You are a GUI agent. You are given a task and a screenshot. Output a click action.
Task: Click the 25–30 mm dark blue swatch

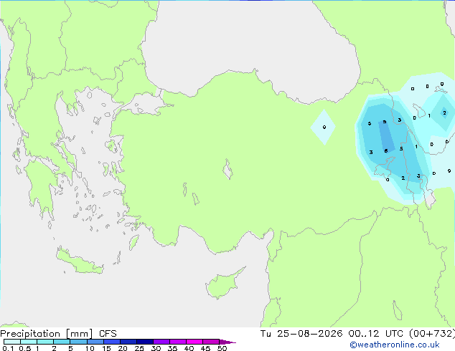coord(144,342)
